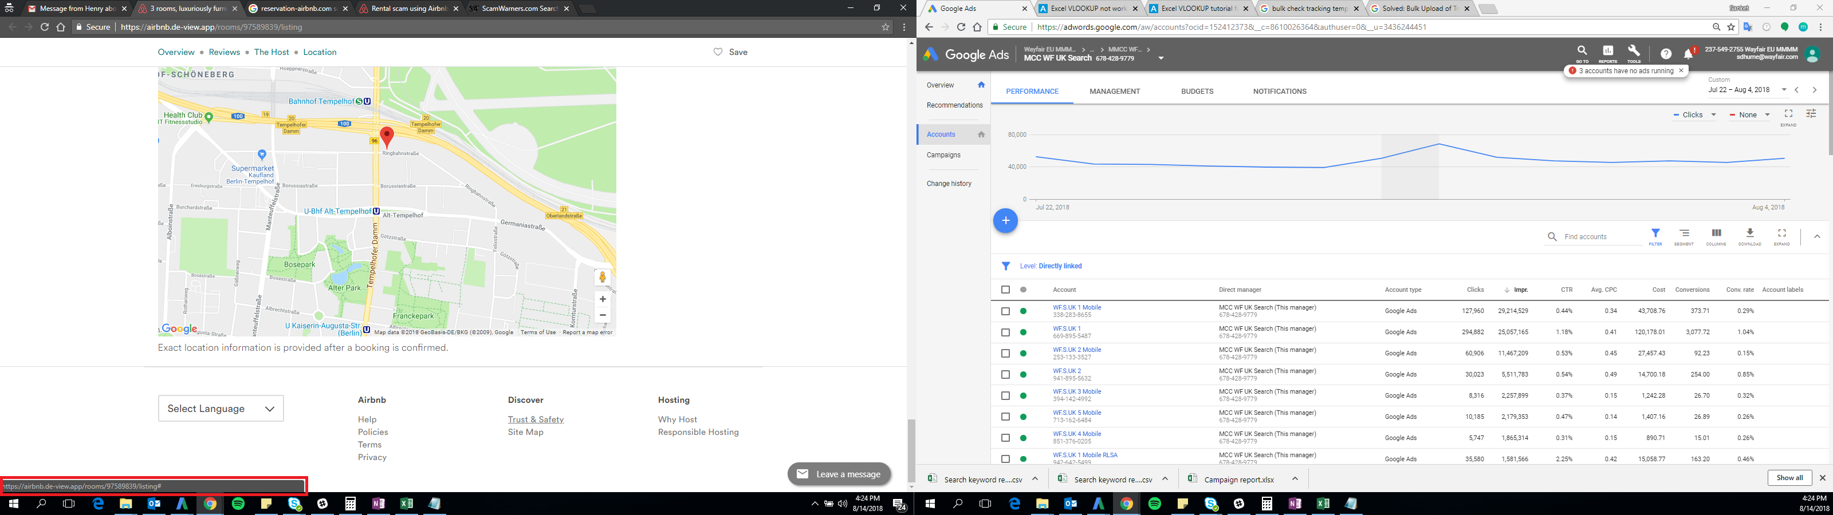1833x515 pixels.
Task: Open the Select Language dropdown
Action: point(221,409)
